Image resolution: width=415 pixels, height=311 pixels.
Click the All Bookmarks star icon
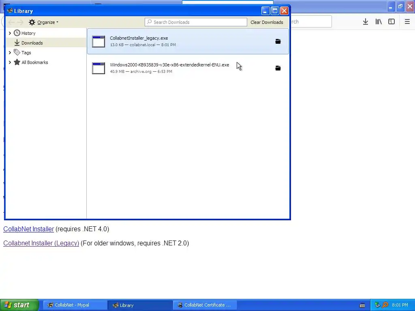(17, 62)
